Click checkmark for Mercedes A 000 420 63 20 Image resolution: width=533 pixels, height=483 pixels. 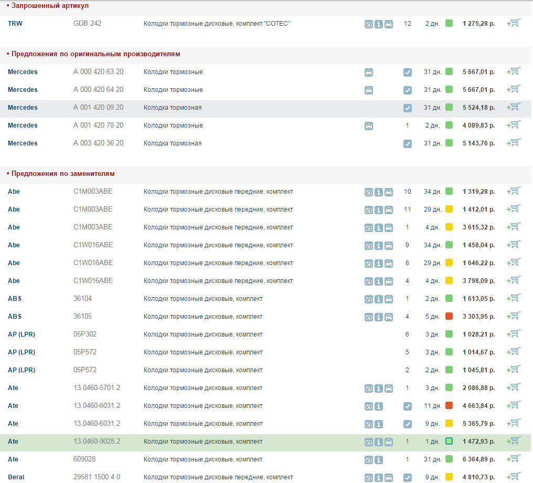pos(408,72)
